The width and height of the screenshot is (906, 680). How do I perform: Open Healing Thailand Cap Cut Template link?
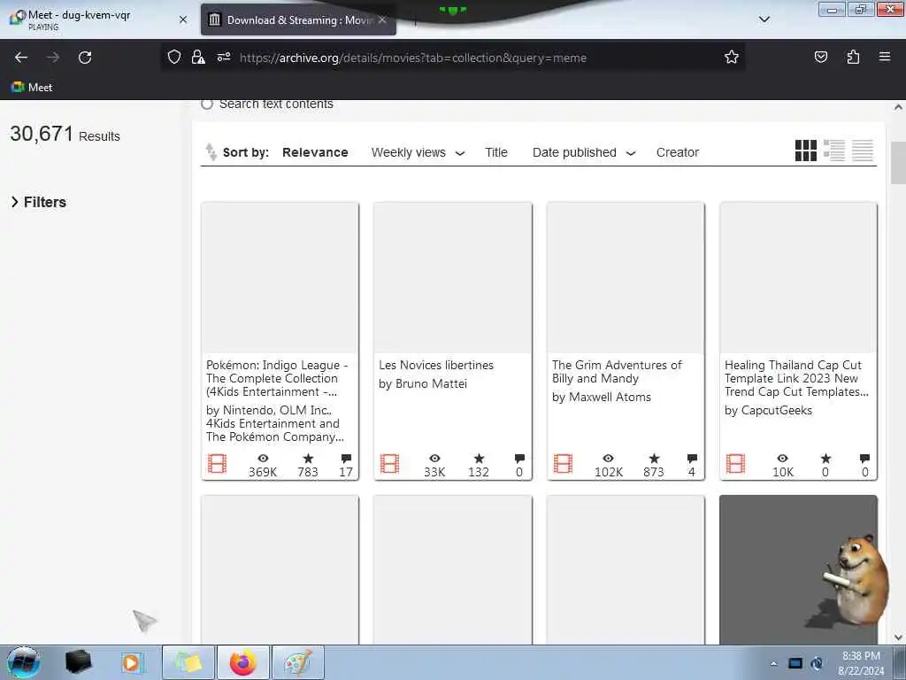[796, 378]
